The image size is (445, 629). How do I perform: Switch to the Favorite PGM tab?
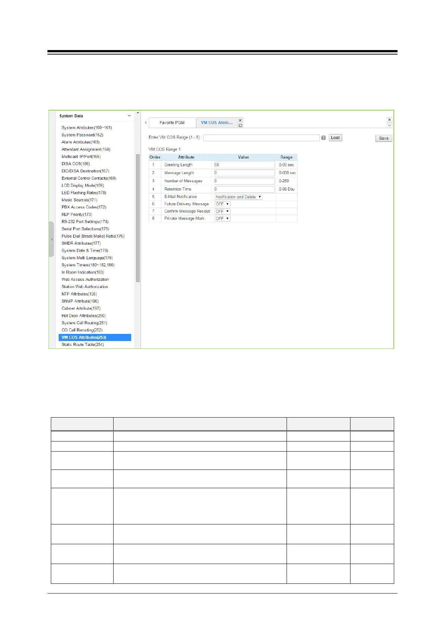tap(172, 123)
